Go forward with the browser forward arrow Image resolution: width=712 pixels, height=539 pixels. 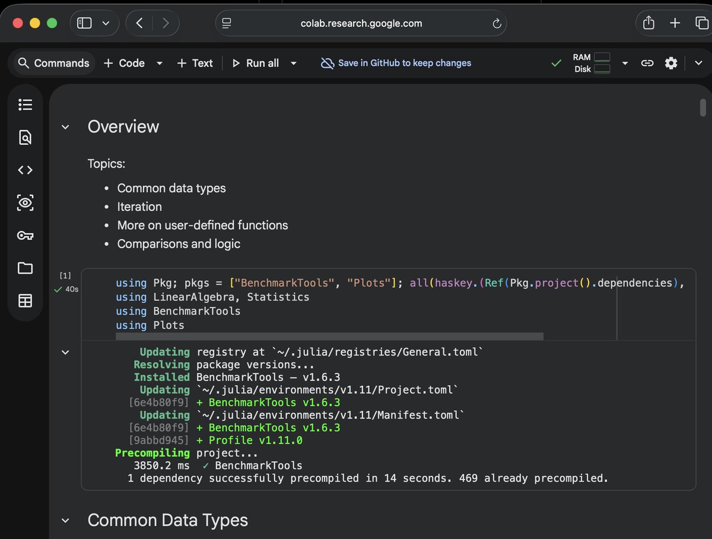165,23
